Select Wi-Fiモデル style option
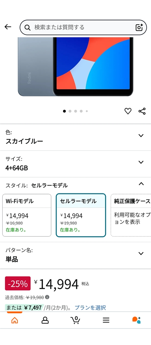 pyautogui.click(x=27, y=215)
